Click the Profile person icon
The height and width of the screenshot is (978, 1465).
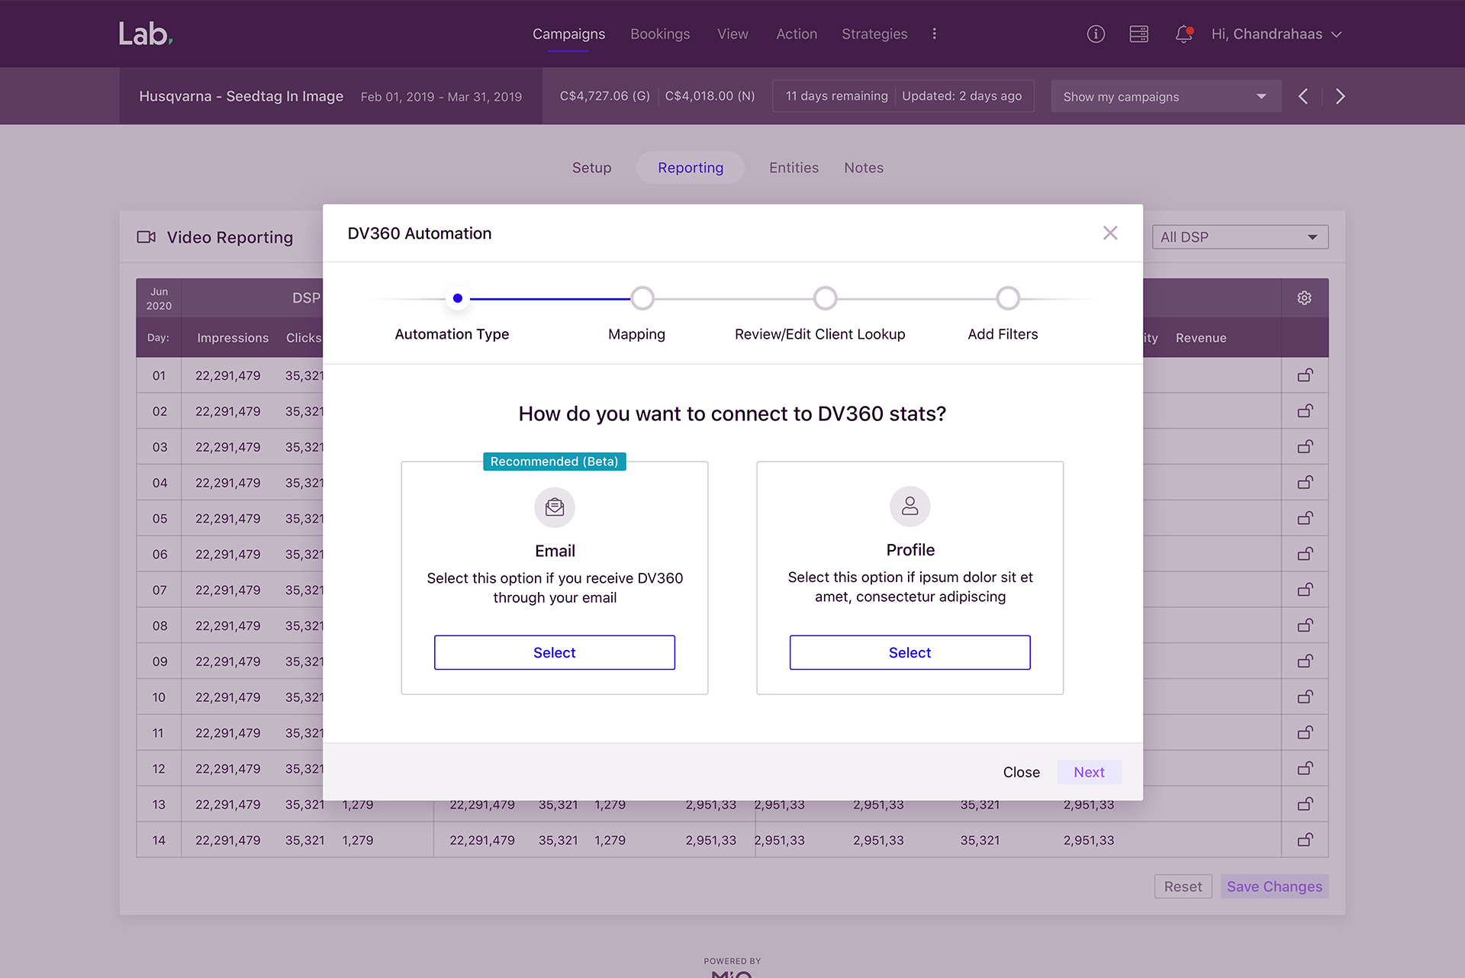(910, 507)
